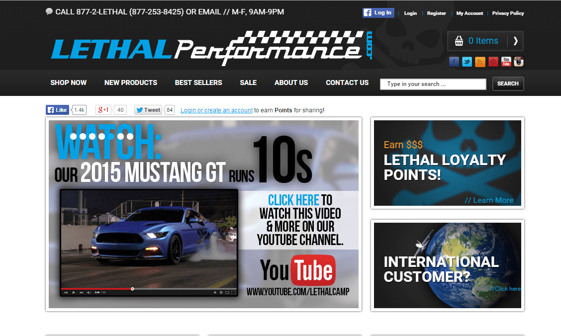Image resolution: width=561 pixels, height=336 pixels.
Task: Open the RSS feed icon
Action: coord(480,62)
